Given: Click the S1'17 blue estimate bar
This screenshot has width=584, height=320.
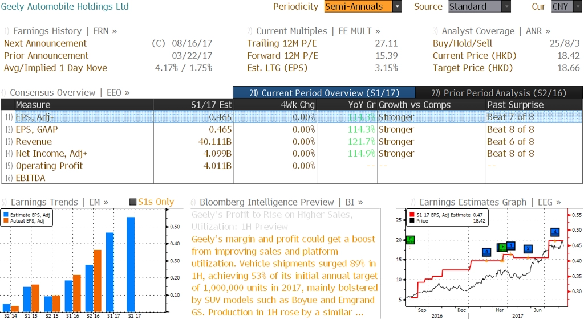Looking at the screenshot, I should pyautogui.click(x=110, y=272).
